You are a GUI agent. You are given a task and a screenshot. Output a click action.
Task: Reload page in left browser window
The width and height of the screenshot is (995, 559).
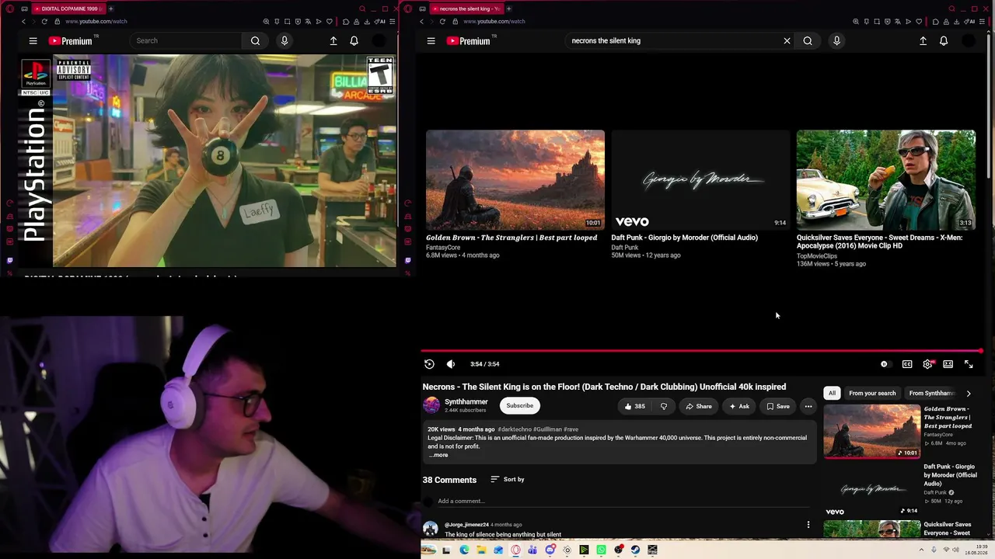pyautogui.click(x=44, y=22)
